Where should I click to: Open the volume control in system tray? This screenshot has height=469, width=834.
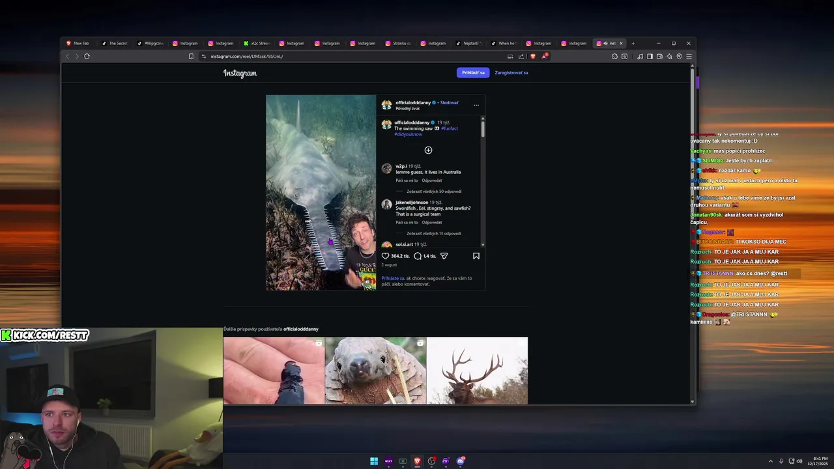pos(799,461)
